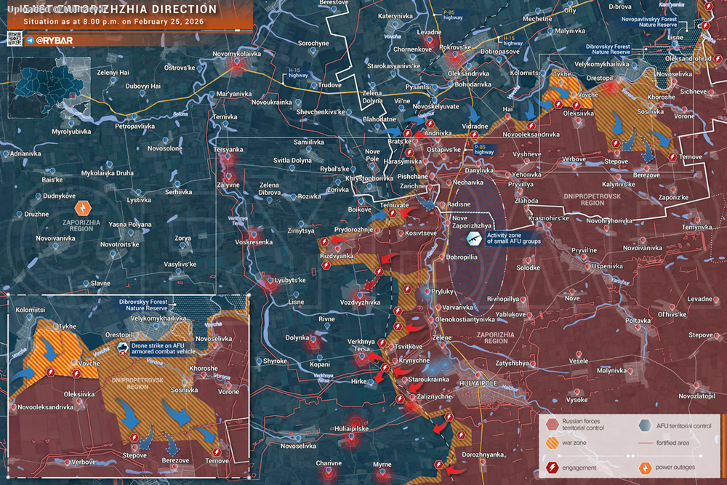Click the Activity zone of small AFU groups label
727x485 pixels.
(x=513, y=239)
